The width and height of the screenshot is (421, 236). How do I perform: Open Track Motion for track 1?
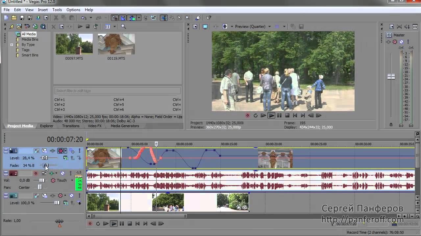click(x=44, y=151)
